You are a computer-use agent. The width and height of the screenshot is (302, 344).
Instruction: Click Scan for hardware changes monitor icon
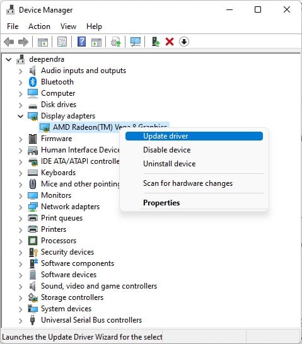pyautogui.click(x=136, y=42)
